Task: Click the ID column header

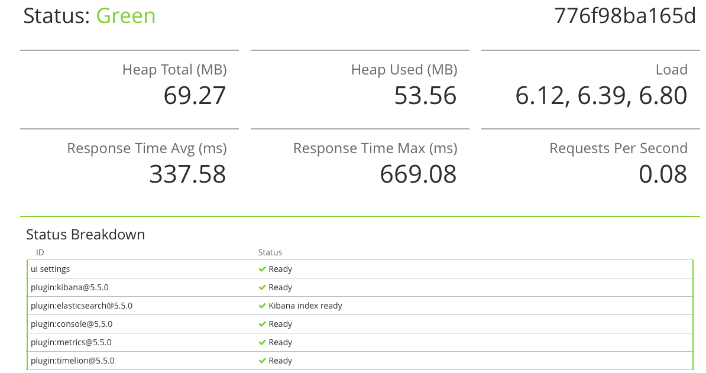Action: 40,252
